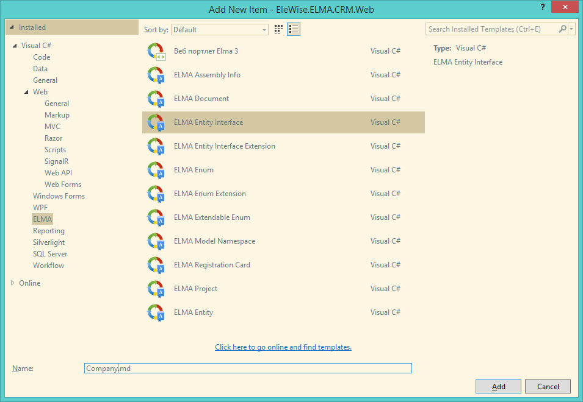
Task: Focus the Search Installed Templates box
Action: [492, 29]
